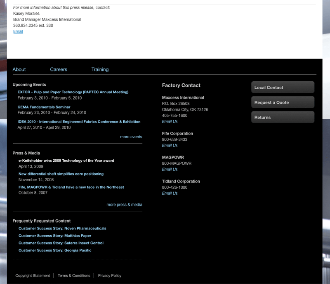Image resolution: width=330 pixels, height=284 pixels.
Task: Open the Careers footer menu
Action: (x=59, y=69)
